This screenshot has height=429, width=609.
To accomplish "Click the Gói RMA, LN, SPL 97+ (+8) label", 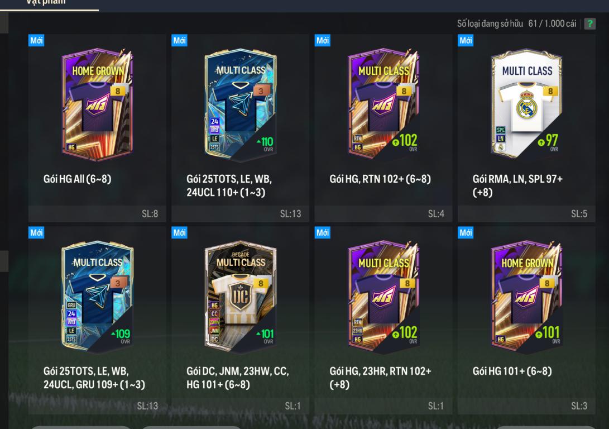I will point(517,185).
